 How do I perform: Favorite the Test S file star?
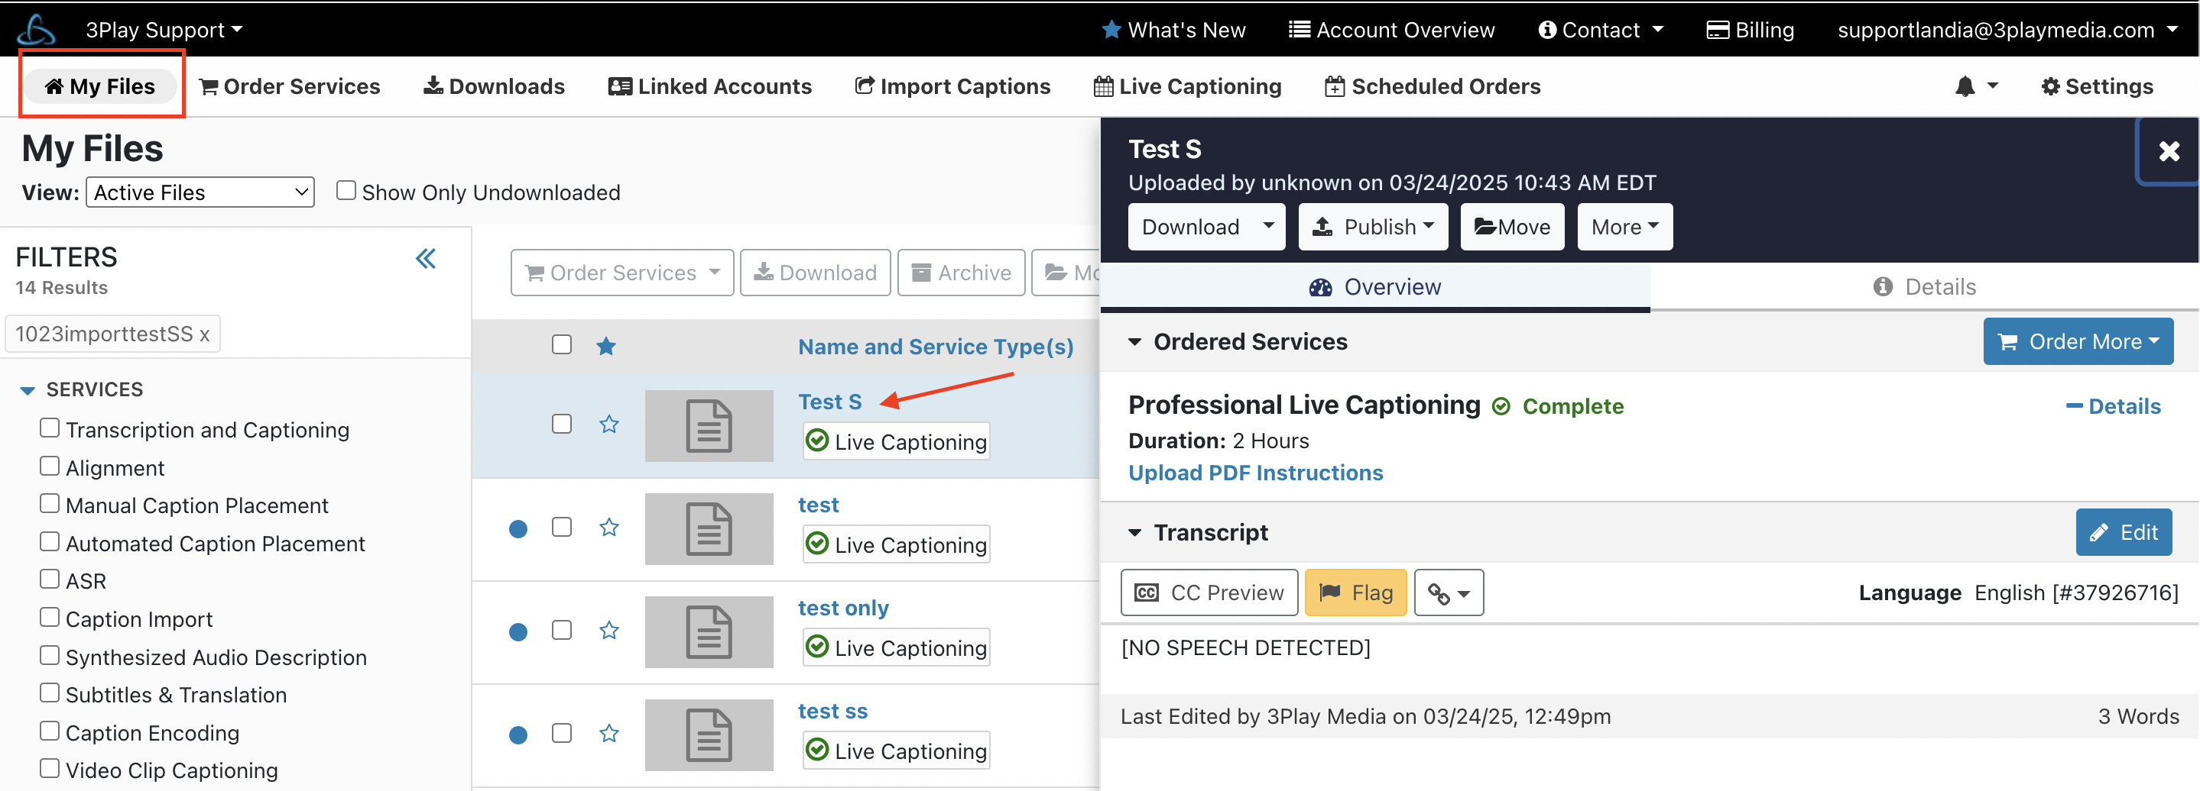pyautogui.click(x=609, y=424)
